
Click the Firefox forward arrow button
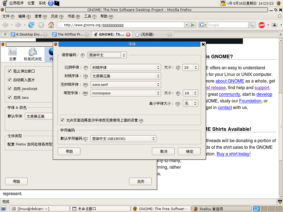[x=18, y=25]
